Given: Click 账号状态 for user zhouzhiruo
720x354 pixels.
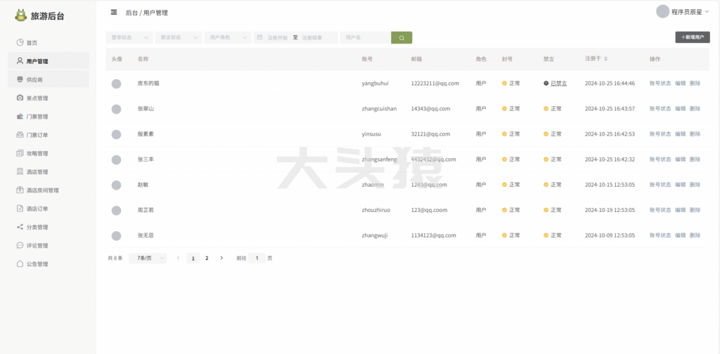Looking at the screenshot, I should tap(660, 210).
